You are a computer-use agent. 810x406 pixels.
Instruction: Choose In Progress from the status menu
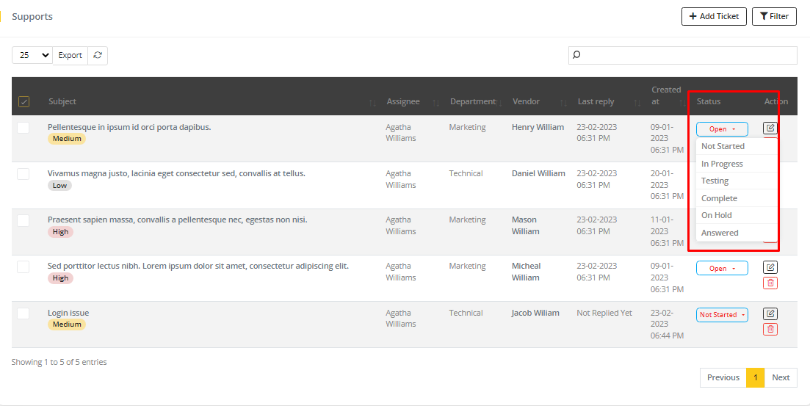click(x=722, y=164)
